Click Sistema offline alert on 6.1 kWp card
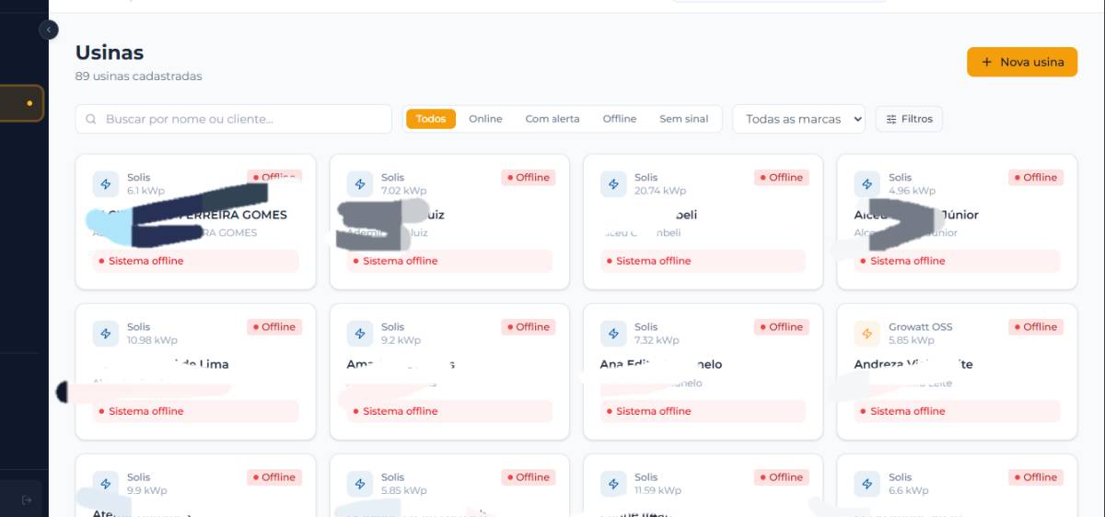 (x=196, y=261)
